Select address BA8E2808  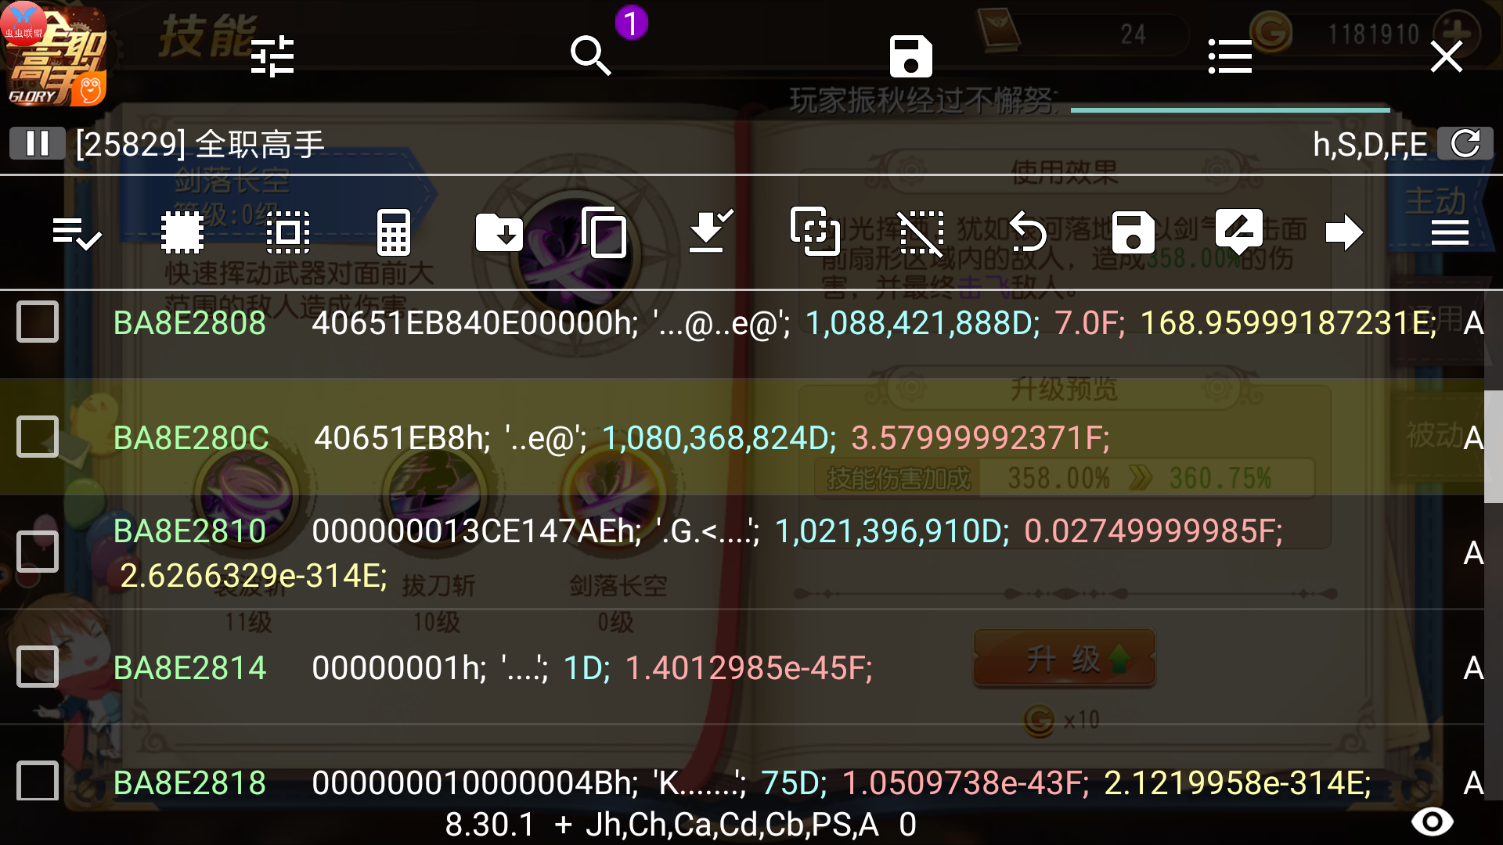[189, 323]
